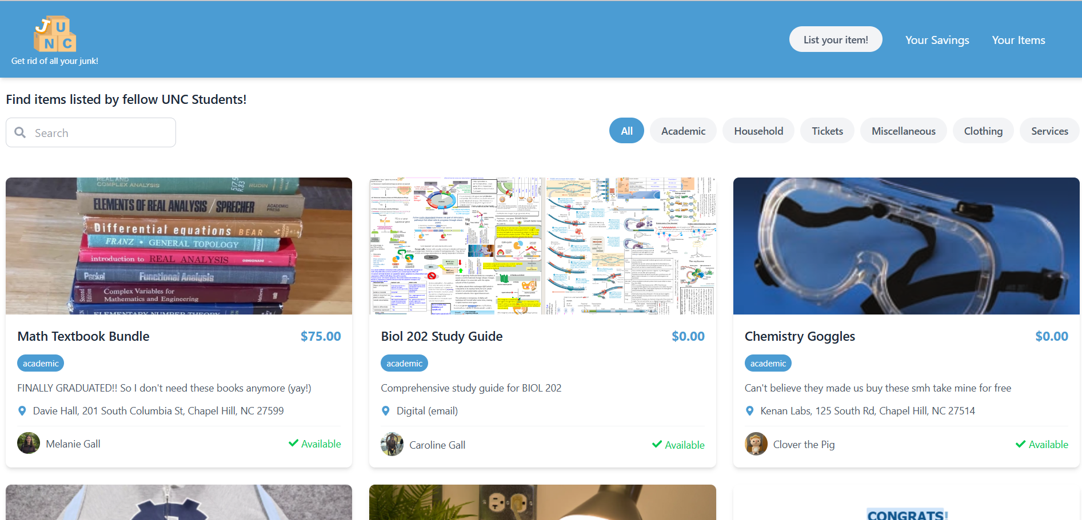Open Melanie Gall's profile avatar
Image resolution: width=1082 pixels, height=520 pixels.
[29, 444]
